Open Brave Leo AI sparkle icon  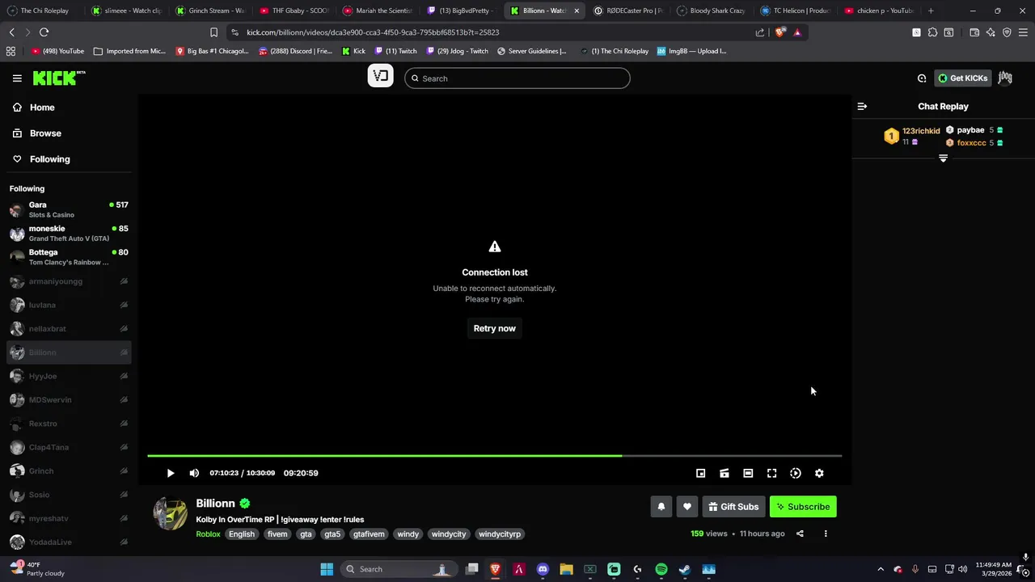(991, 32)
